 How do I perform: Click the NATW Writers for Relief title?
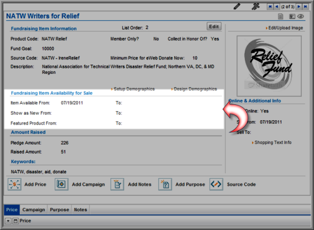[43, 16]
